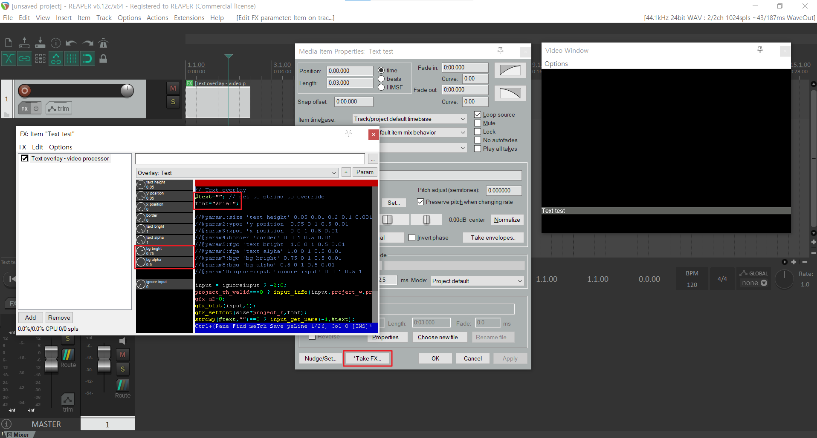Image resolution: width=817 pixels, height=438 pixels.
Task: Pin the FX window on top
Action: pos(348,133)
